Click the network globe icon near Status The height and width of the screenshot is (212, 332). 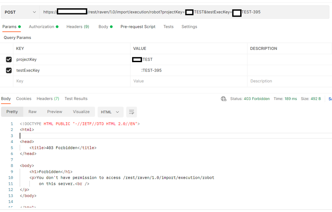pyautogui.click(x=224, y=99)
